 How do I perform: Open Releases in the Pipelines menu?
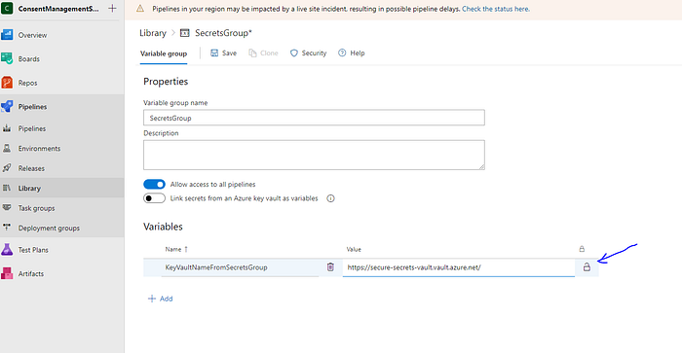pyautogui.click(x=31, y=168)
